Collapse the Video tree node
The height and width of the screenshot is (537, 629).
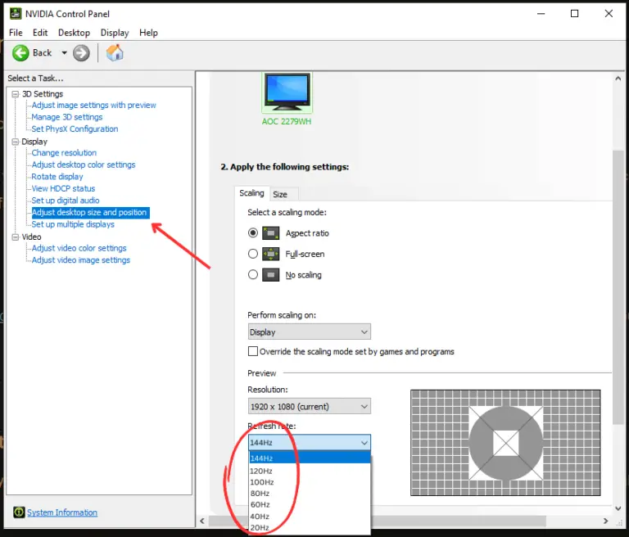click(16, 237)
